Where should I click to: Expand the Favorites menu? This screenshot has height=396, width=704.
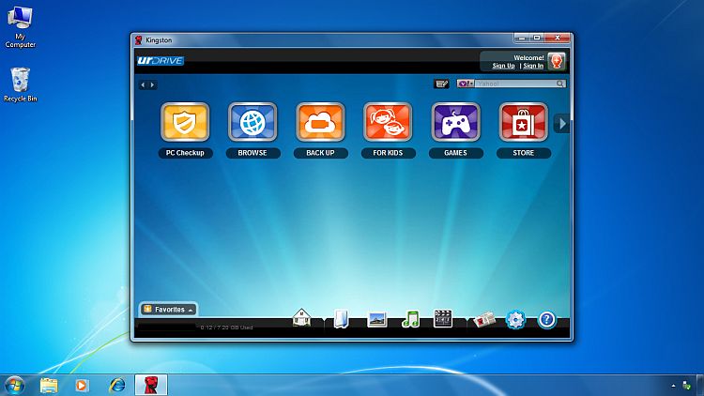point(169,309)
